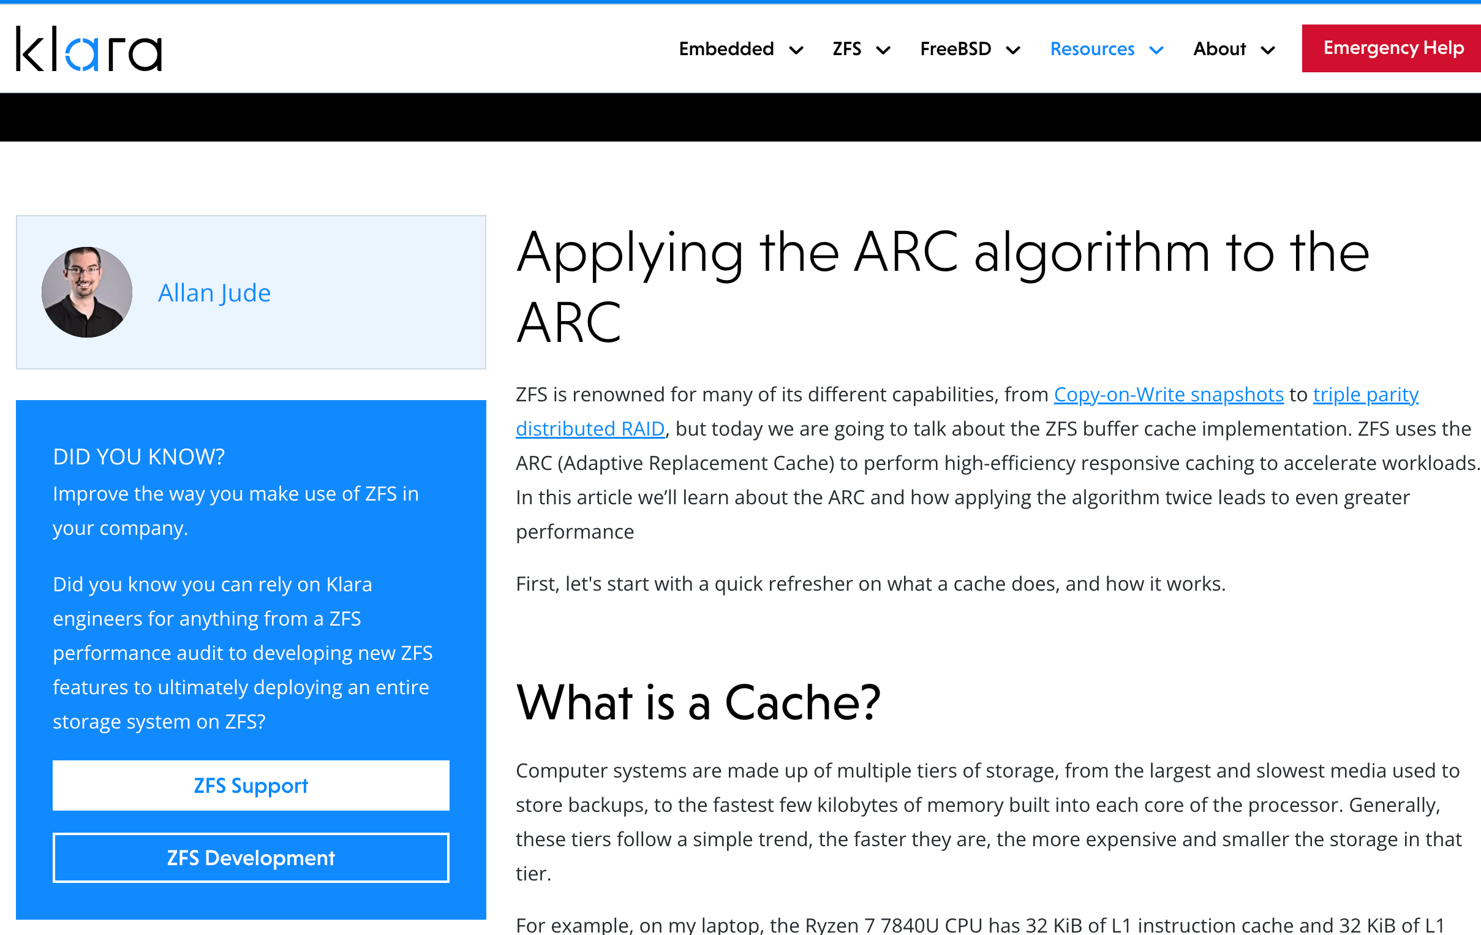The height and width of the screenshot is (935, 1481).
Task: Open the Resources nav item
Action: [1091, 48]
